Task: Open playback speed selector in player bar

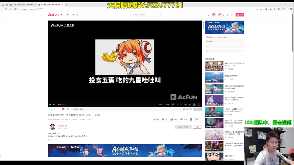Action: pos(167,104)
